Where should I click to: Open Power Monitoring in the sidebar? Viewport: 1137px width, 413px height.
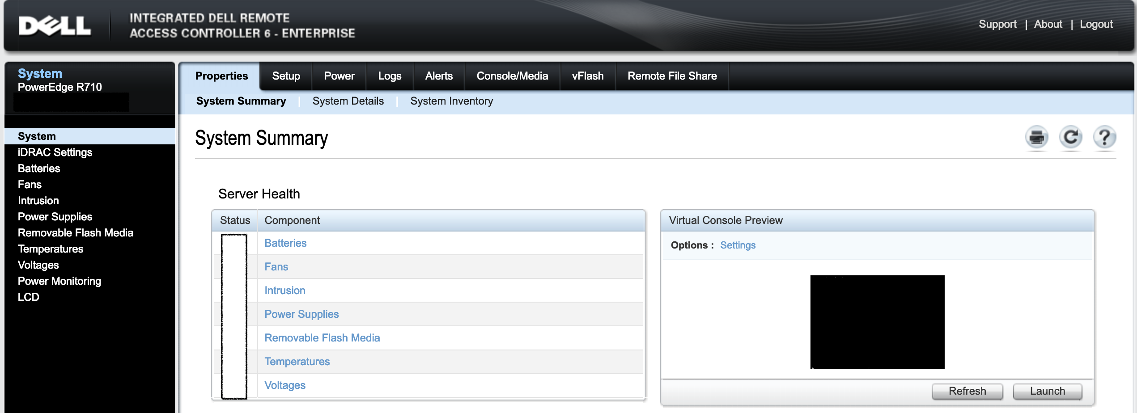click(59, 281)
